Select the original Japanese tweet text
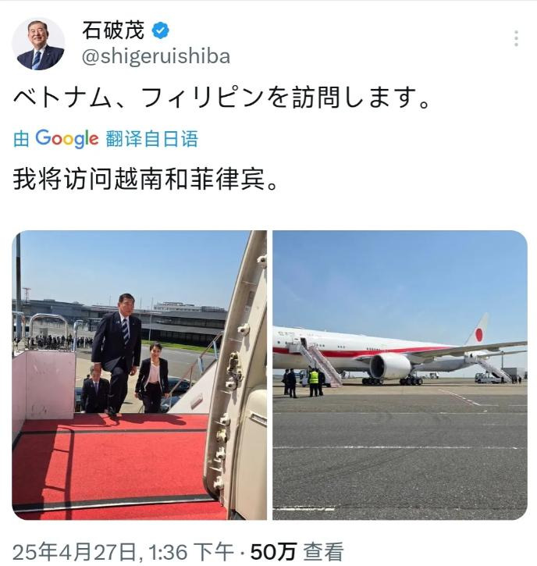This screenshot has width=537, height=566. (222, 98)
